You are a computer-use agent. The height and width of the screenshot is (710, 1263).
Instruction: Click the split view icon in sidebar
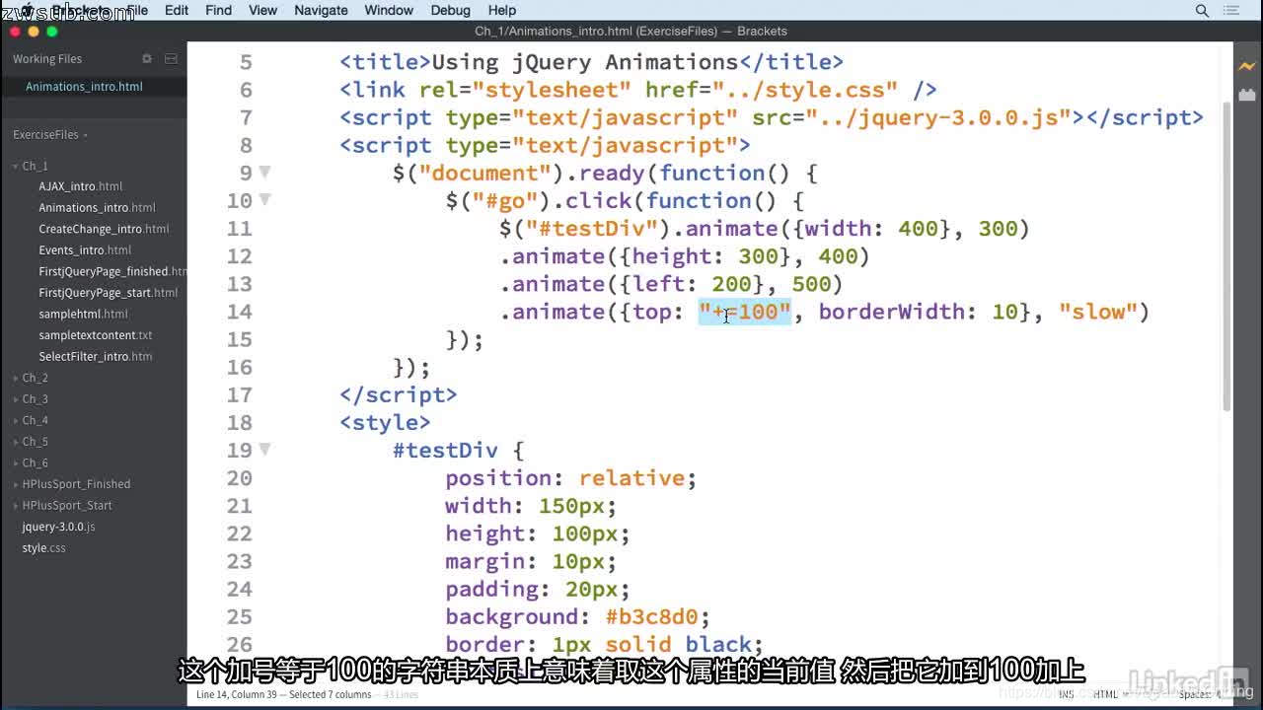click(x=171, y=59)
